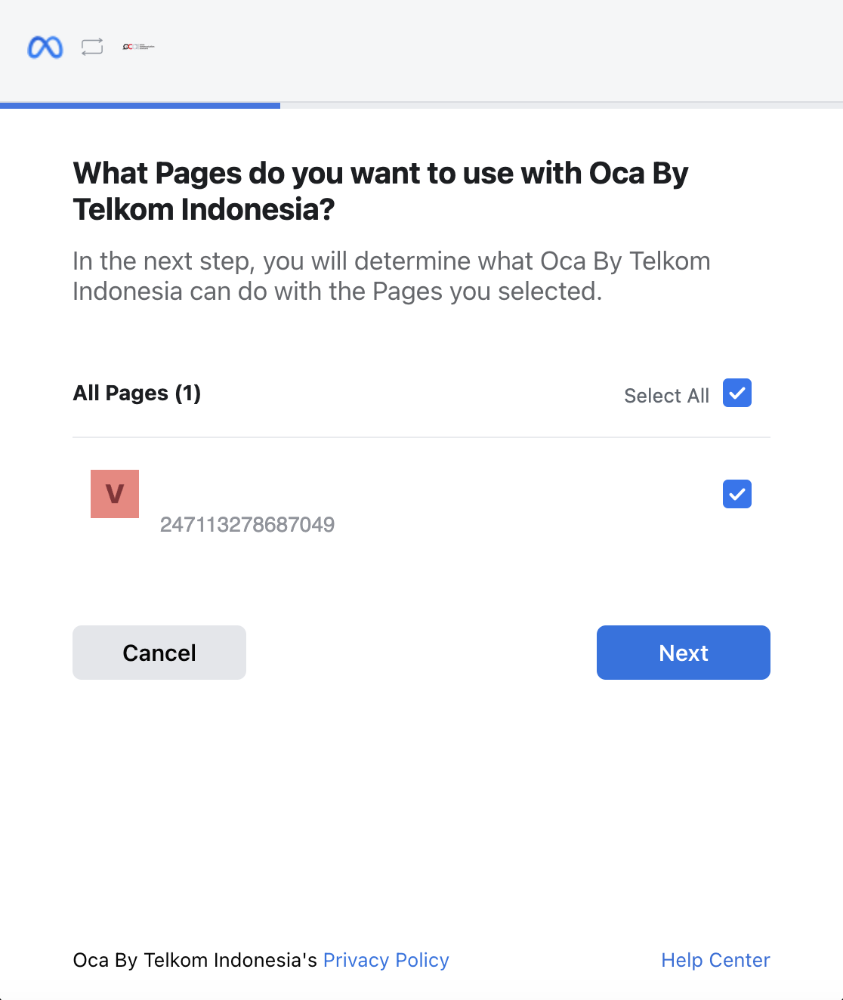Image resolution: width=843 pixels, height=1000 pixels.
Task: Click the divider line under All Pages
Action: [x=421, y=437]
